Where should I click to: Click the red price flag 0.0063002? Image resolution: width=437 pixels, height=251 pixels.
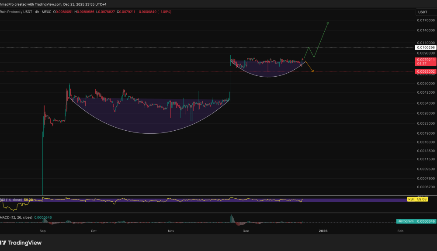click(x=426, y=71)
